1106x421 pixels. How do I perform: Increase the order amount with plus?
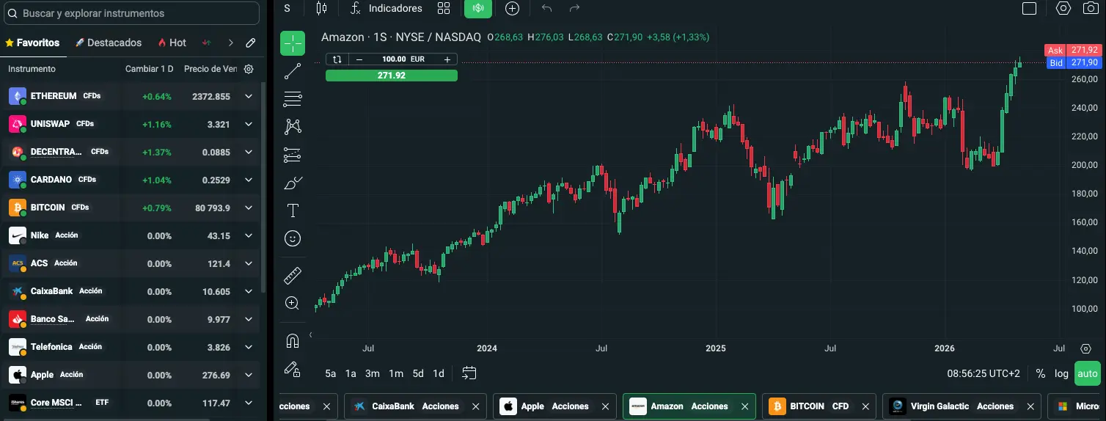point(447,59)
